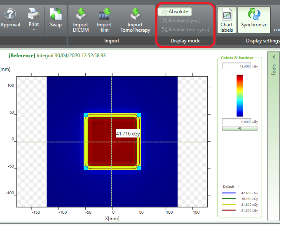
Task: Click the Display settings group label
Action: [x=262, y=41]
